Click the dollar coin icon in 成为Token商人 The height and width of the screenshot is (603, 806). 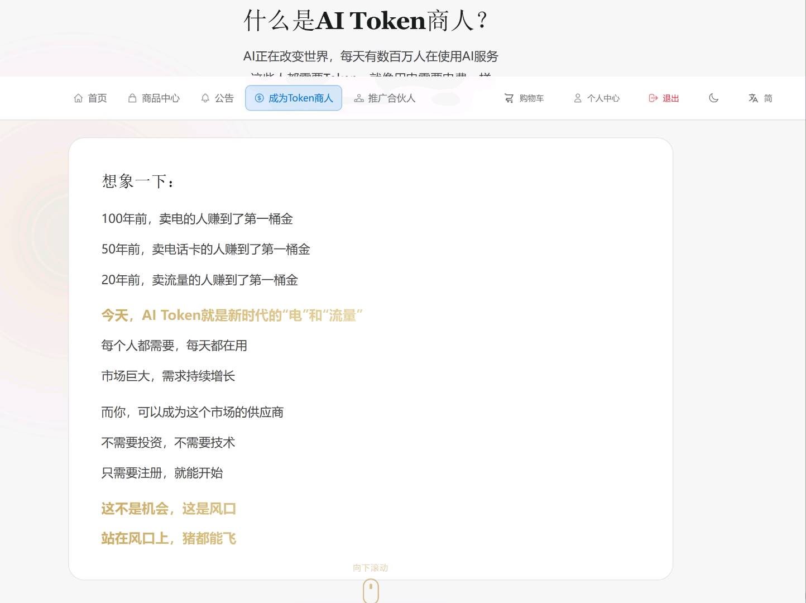(x=259, y=98)
